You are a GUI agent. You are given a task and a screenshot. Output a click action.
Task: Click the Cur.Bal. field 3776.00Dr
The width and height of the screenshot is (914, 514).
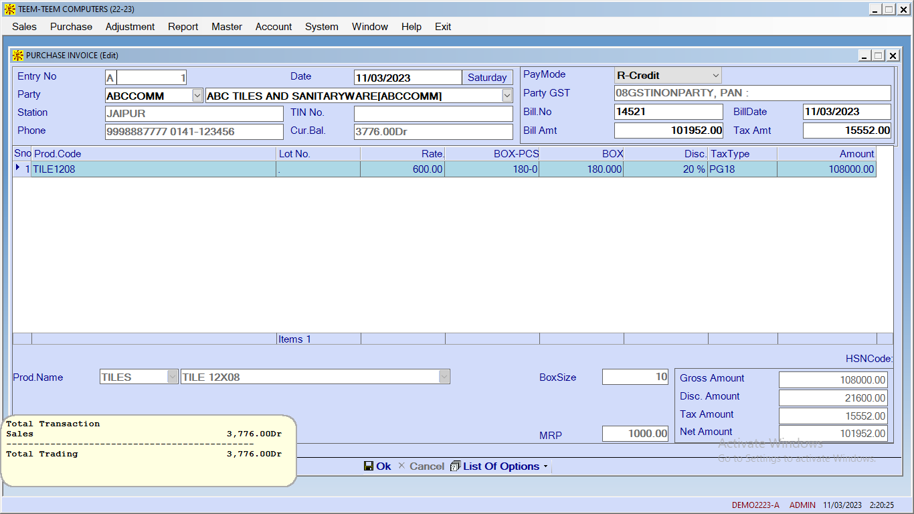[x=434, y=132]
